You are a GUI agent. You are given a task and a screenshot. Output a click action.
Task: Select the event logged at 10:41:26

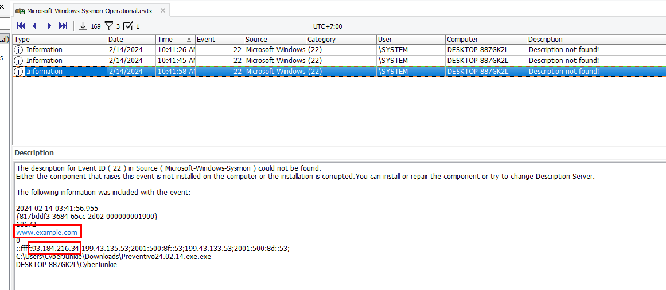[340, 50]
